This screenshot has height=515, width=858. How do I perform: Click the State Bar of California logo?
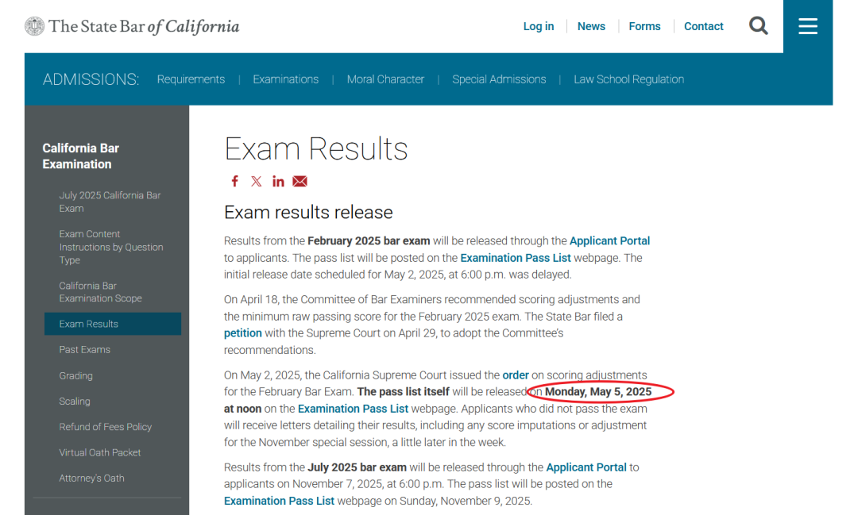(x=132, y=26)
